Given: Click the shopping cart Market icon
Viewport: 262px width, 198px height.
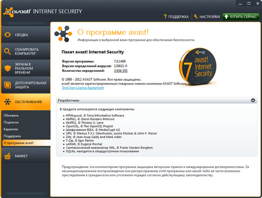Looking at the screenshot, I should [7, 156].
